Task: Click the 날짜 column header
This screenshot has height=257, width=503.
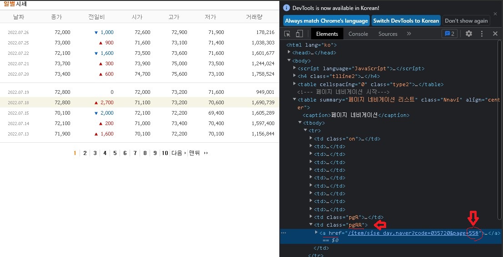Action: pyautogui.click(x=19, y=17)
